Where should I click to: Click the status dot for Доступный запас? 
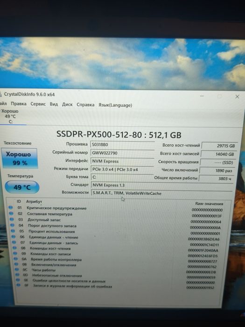pos(12,219)
